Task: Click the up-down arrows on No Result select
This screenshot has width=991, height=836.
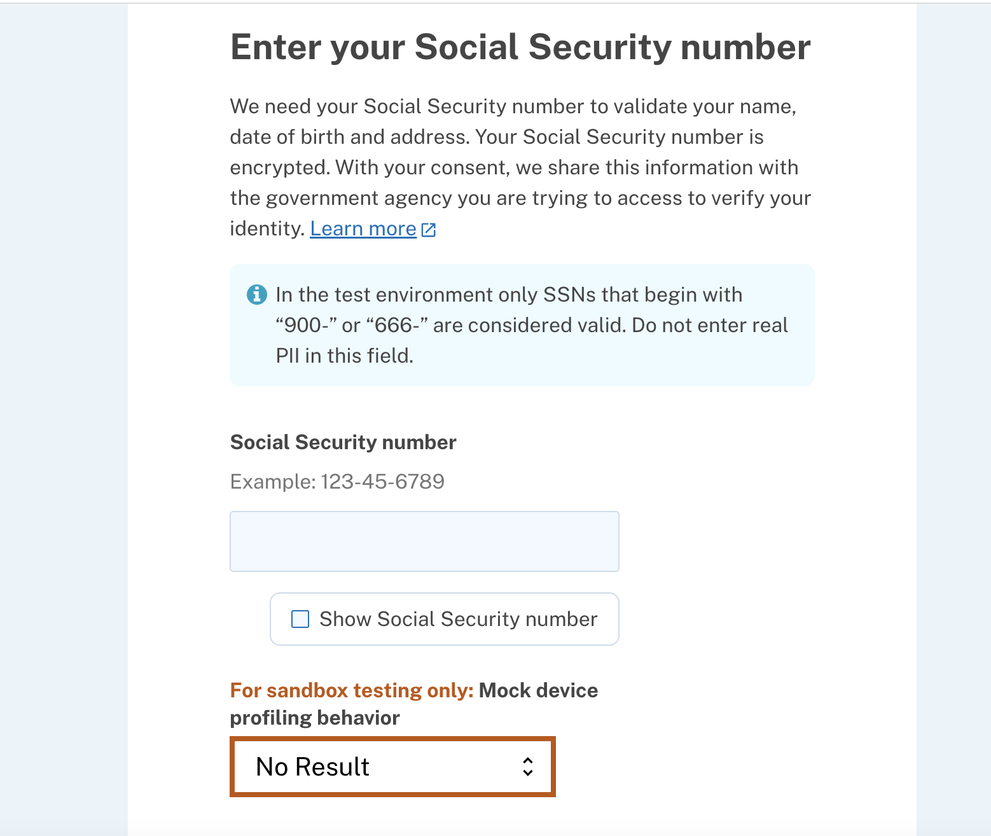Action: point(527,767)
